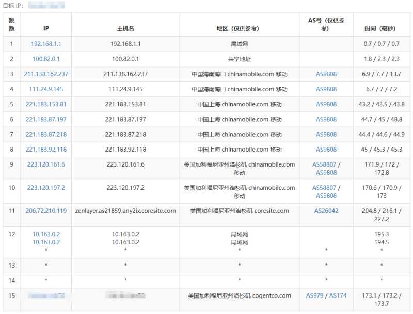Select hop number 13 cell
Screen dimensions: 413x314
coord(11,266)
